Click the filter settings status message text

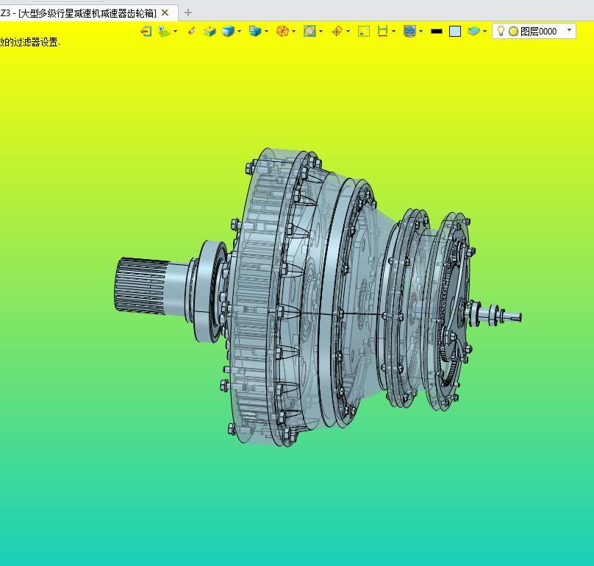pos(30,42)
